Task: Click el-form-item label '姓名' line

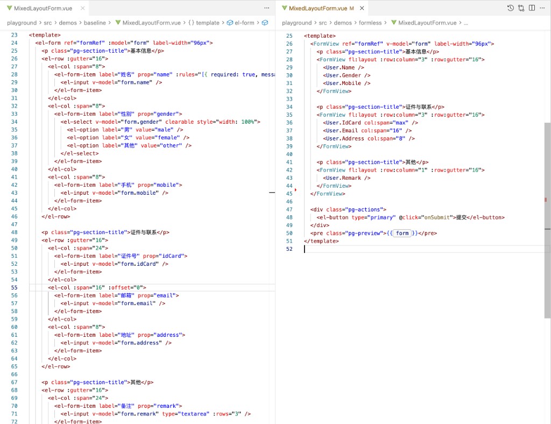Action: (x=165, y=74)
